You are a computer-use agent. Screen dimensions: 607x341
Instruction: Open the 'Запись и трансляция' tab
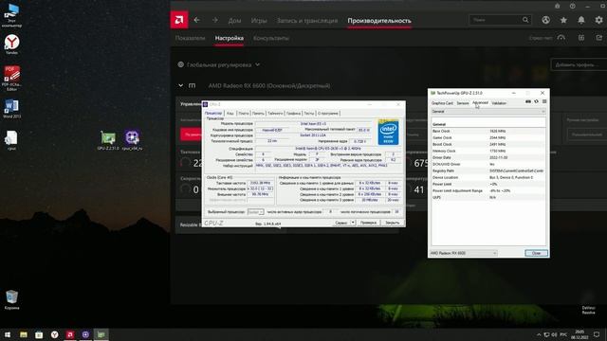click(307, 21)
